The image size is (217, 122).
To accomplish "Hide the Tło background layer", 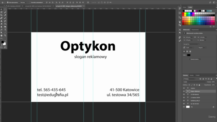I will pos(184,107).
